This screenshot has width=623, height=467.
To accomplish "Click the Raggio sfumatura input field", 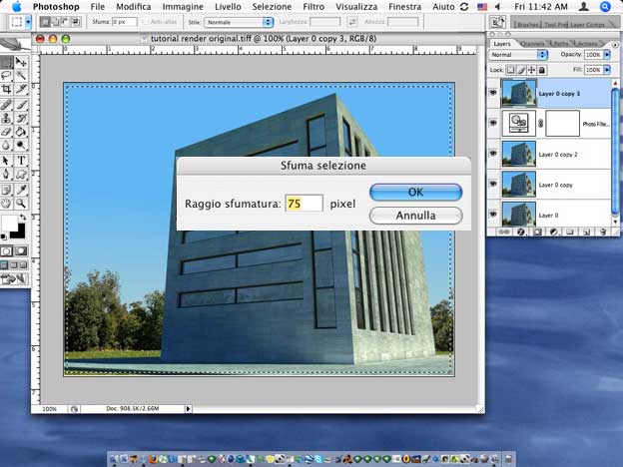I will 304,204.
